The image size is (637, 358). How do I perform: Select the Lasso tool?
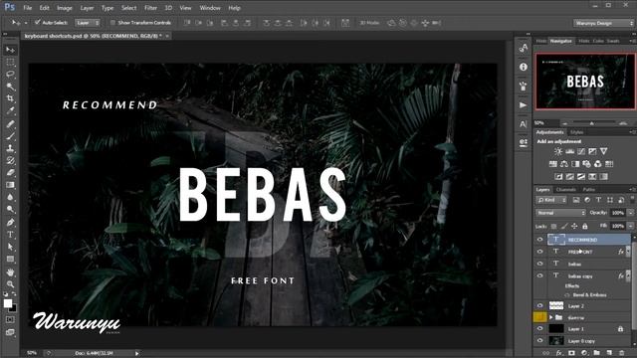pyautogui.click(x=10, y=75)
